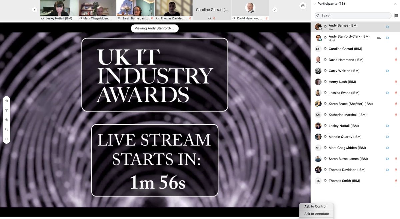Viewport: 400px width, 219px height.
Task: Select Garry Whitten (IBM) participant name
Action: [x=344, y=71]
